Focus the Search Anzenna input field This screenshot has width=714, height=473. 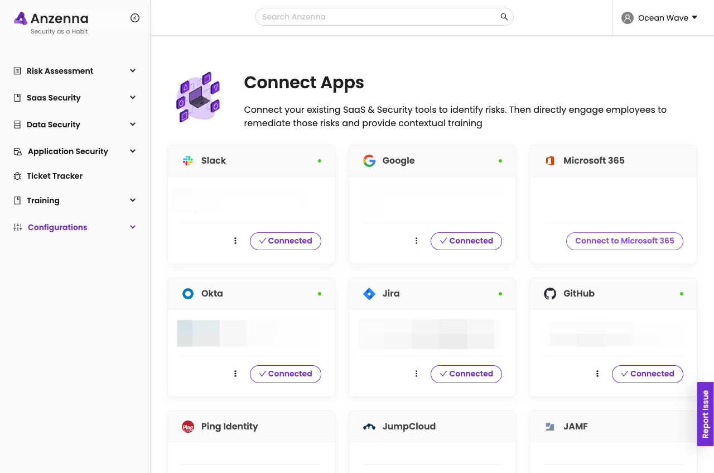pyautogui.click(x=379, y=17)
